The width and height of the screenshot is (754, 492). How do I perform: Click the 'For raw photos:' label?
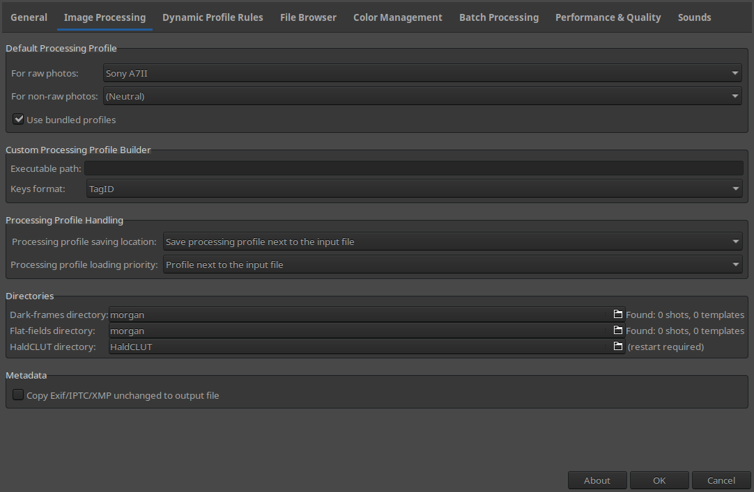(45, 74)
